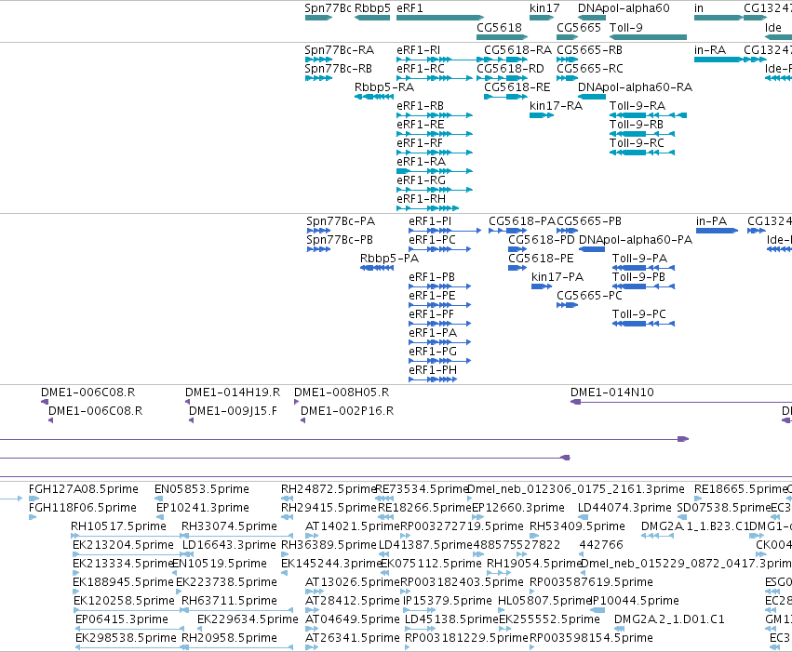Select EST AT26341.5prime
The width and height of the screenshot is (792, 652).
352,638
